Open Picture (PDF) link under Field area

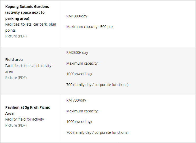[x=16, y=78]
